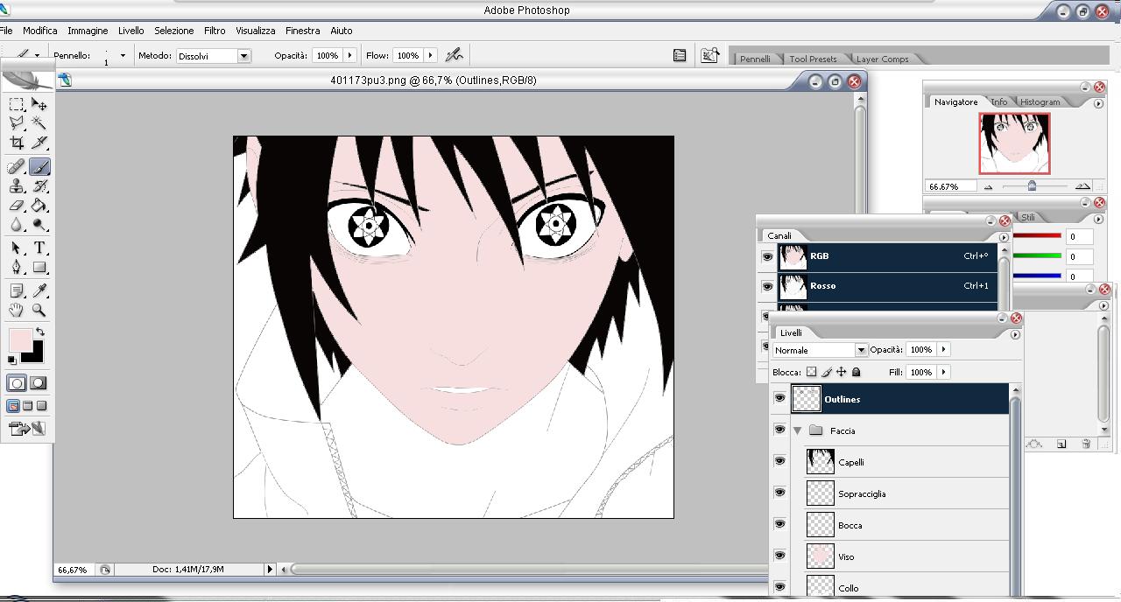The height and width of the screenshot is (602, 1121).
Task: Open the layer blend mode Normale dropdown
Action: pos(860,350)
